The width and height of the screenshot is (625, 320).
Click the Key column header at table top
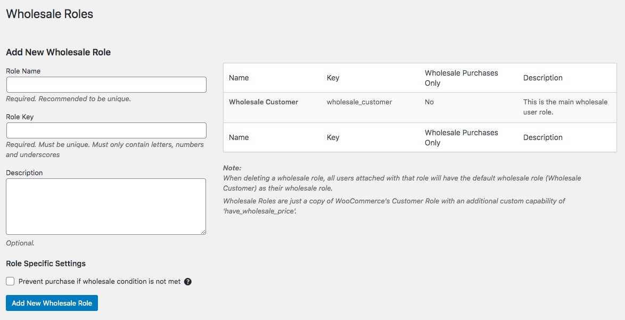333,78
